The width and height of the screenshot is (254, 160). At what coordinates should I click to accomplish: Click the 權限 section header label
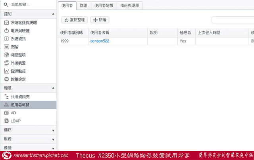coord(8,88)
